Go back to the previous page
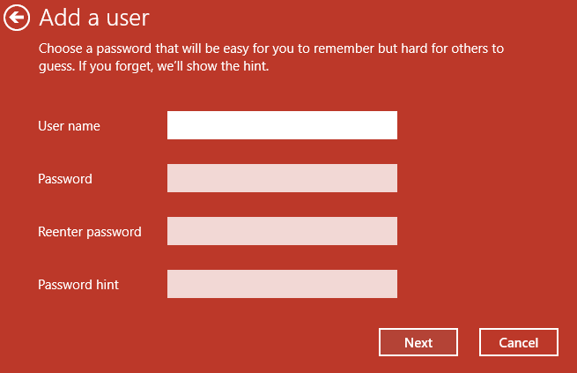 click(x=17, y=18)
